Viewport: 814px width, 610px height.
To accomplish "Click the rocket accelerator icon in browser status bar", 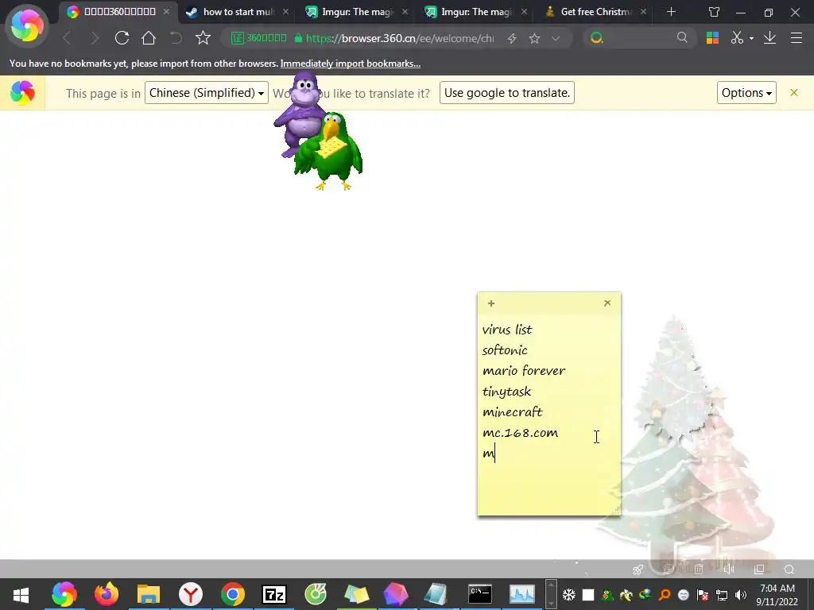I will point(638,569).
